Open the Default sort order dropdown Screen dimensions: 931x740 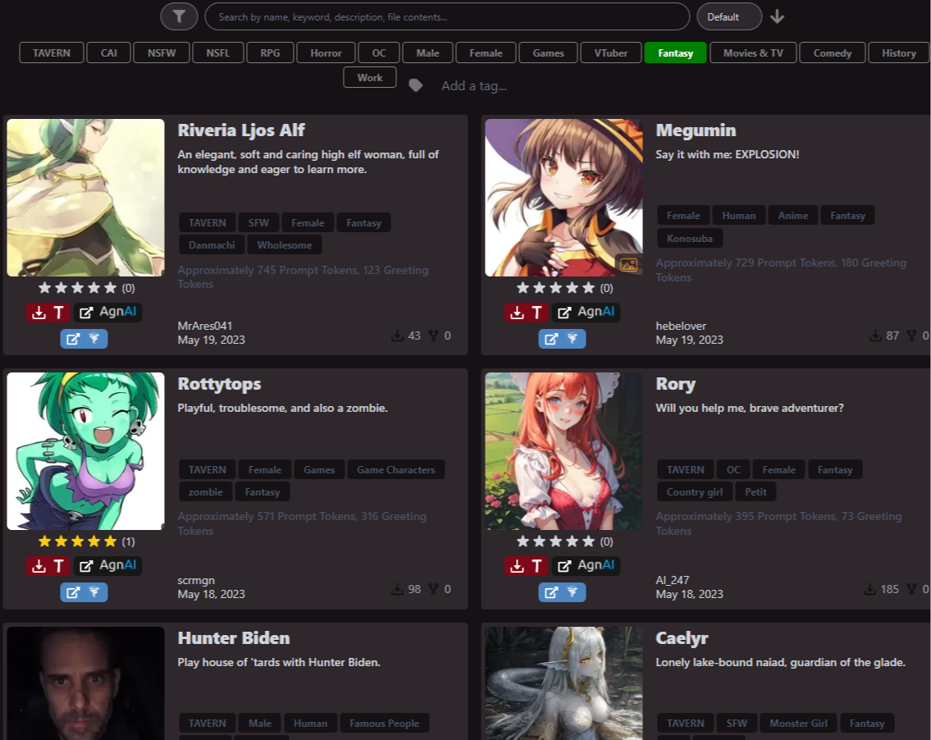coord(728,16)
